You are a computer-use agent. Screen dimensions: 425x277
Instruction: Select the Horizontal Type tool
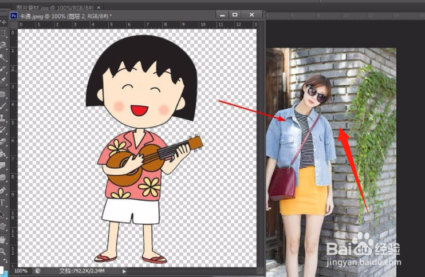click(x=3, y=203)
